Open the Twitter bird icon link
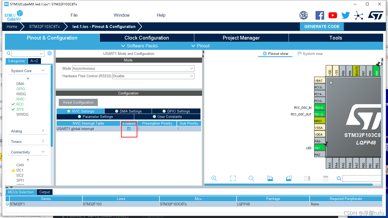 pyautogui.click(x=346, y=15)
